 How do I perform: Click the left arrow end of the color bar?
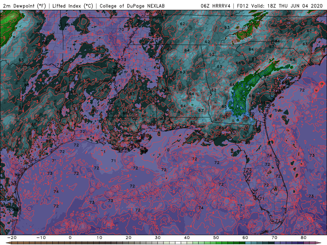(x=9, y=243)
